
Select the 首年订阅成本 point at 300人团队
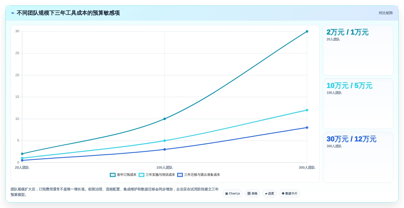tap(307, 31)
